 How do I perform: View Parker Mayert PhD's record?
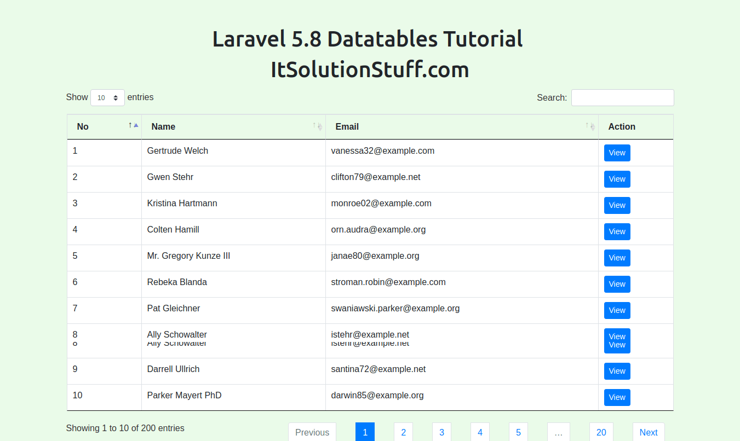[617, 397]
